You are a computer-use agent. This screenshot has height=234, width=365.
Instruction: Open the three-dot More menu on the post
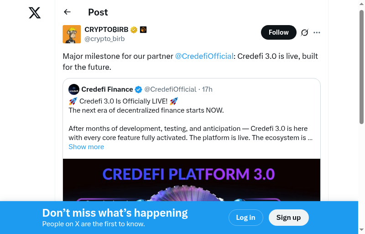[x=317, y=32]
